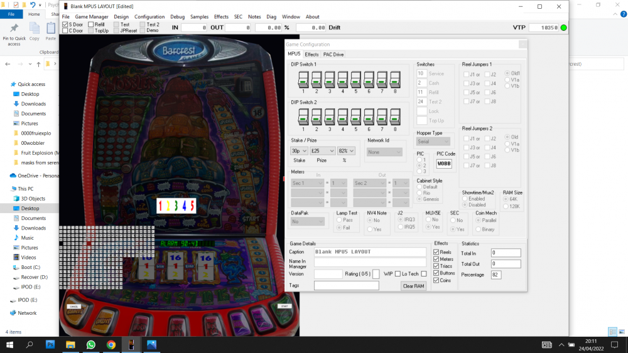Image resolution: width=628 pixels, height=353 pixels.
Task: Open the Configuration menu
Action: [149, 17]
